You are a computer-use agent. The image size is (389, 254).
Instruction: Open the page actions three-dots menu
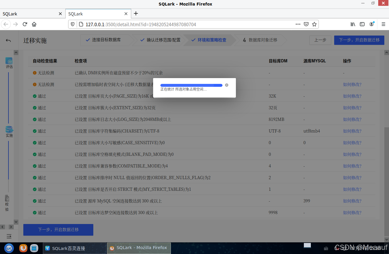(298, 24)
